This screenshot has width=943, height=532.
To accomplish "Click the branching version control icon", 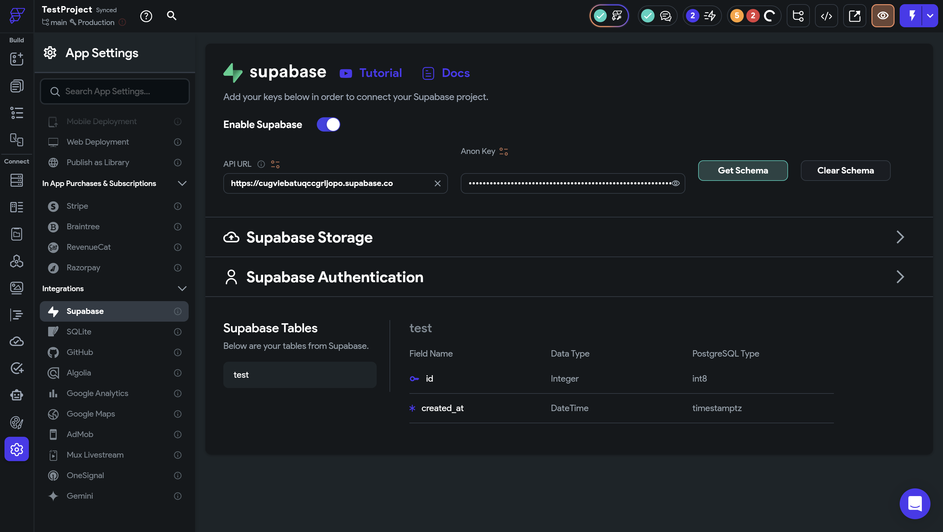I will [798, 16].
